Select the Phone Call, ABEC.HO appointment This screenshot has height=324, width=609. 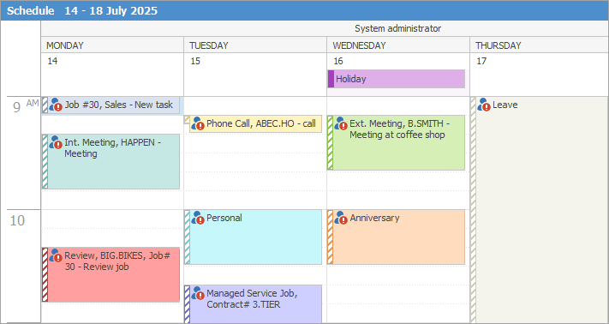pyautogui.click(x=253, y=124)
